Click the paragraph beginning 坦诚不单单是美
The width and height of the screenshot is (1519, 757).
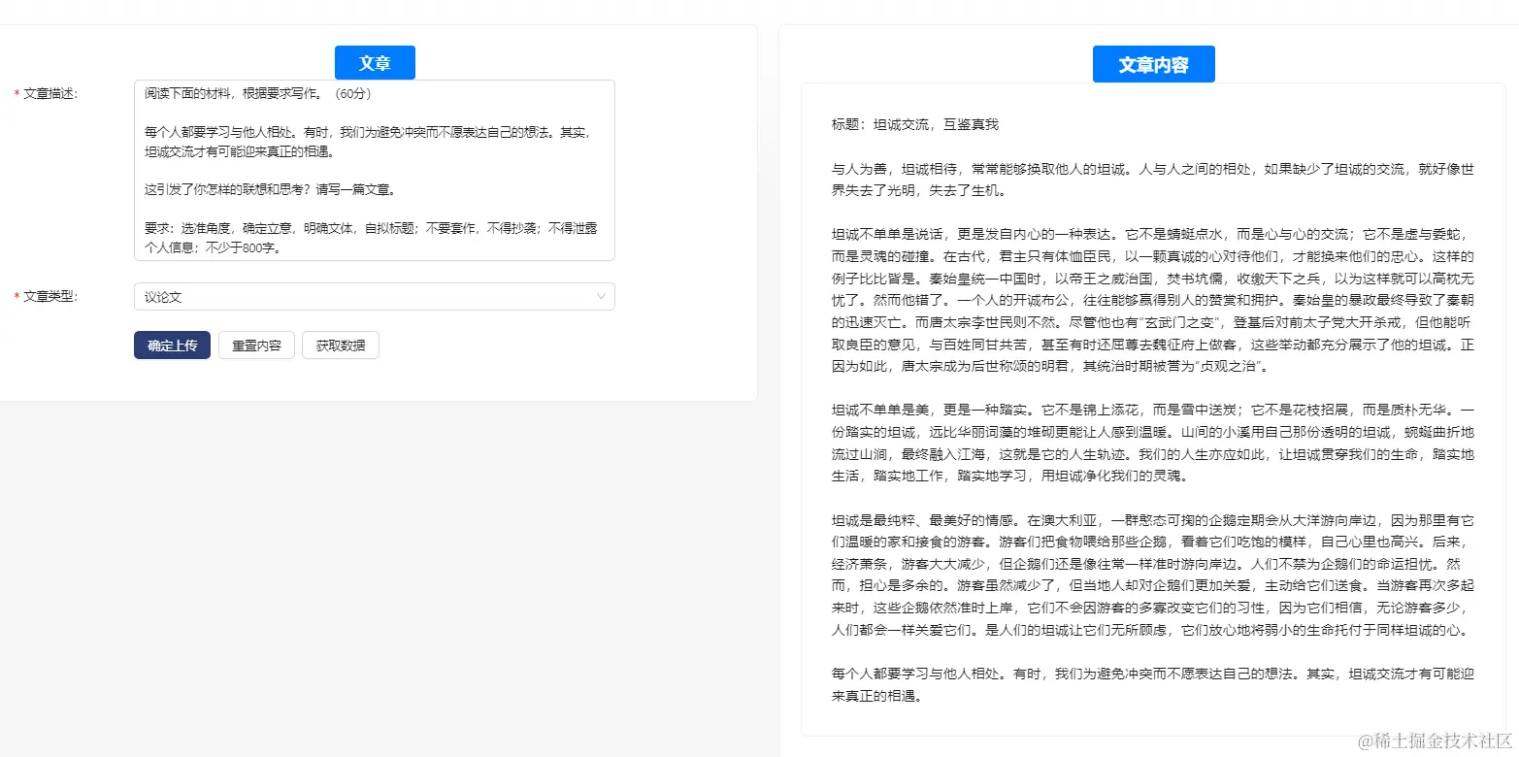tap(1153, 444)
